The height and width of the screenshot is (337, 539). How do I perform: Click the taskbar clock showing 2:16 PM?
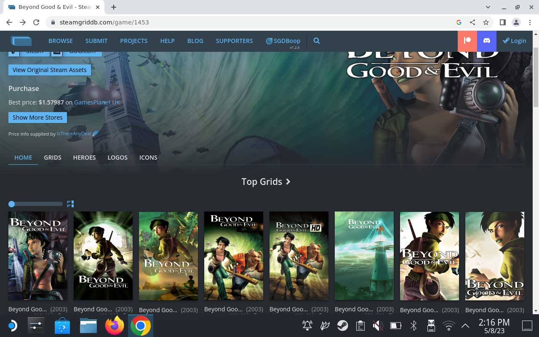point(494,326)
